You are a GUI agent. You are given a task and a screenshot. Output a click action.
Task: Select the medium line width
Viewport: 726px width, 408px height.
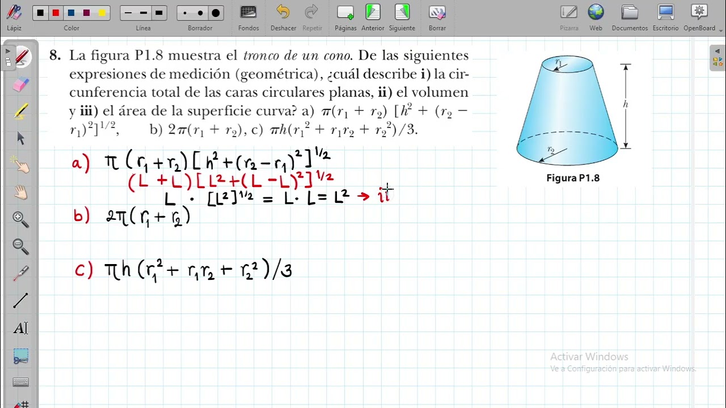[x=143, y=13]
